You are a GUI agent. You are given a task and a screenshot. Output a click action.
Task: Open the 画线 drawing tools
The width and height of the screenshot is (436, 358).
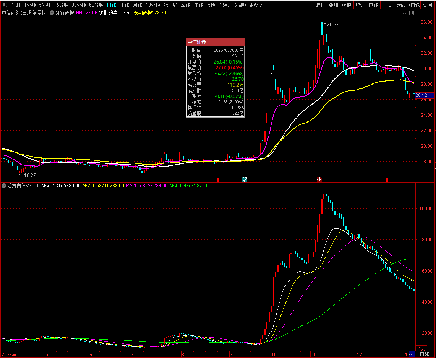click(x=373, y=5)
